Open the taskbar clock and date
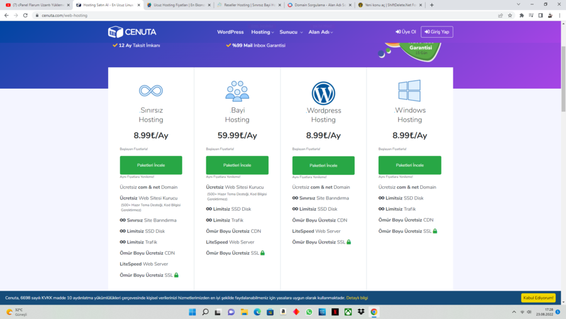Viewport: 566px width, 319px height. tap(545, 312)
